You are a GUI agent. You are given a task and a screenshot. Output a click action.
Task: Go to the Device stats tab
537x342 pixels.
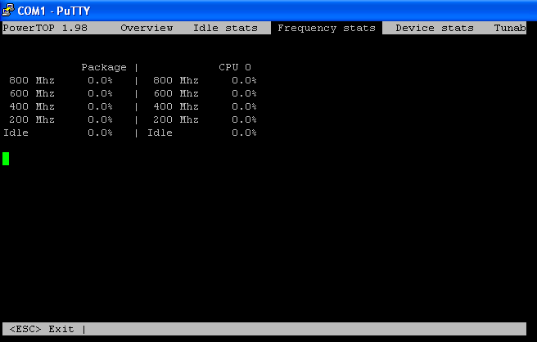click(x=434, y=28)
